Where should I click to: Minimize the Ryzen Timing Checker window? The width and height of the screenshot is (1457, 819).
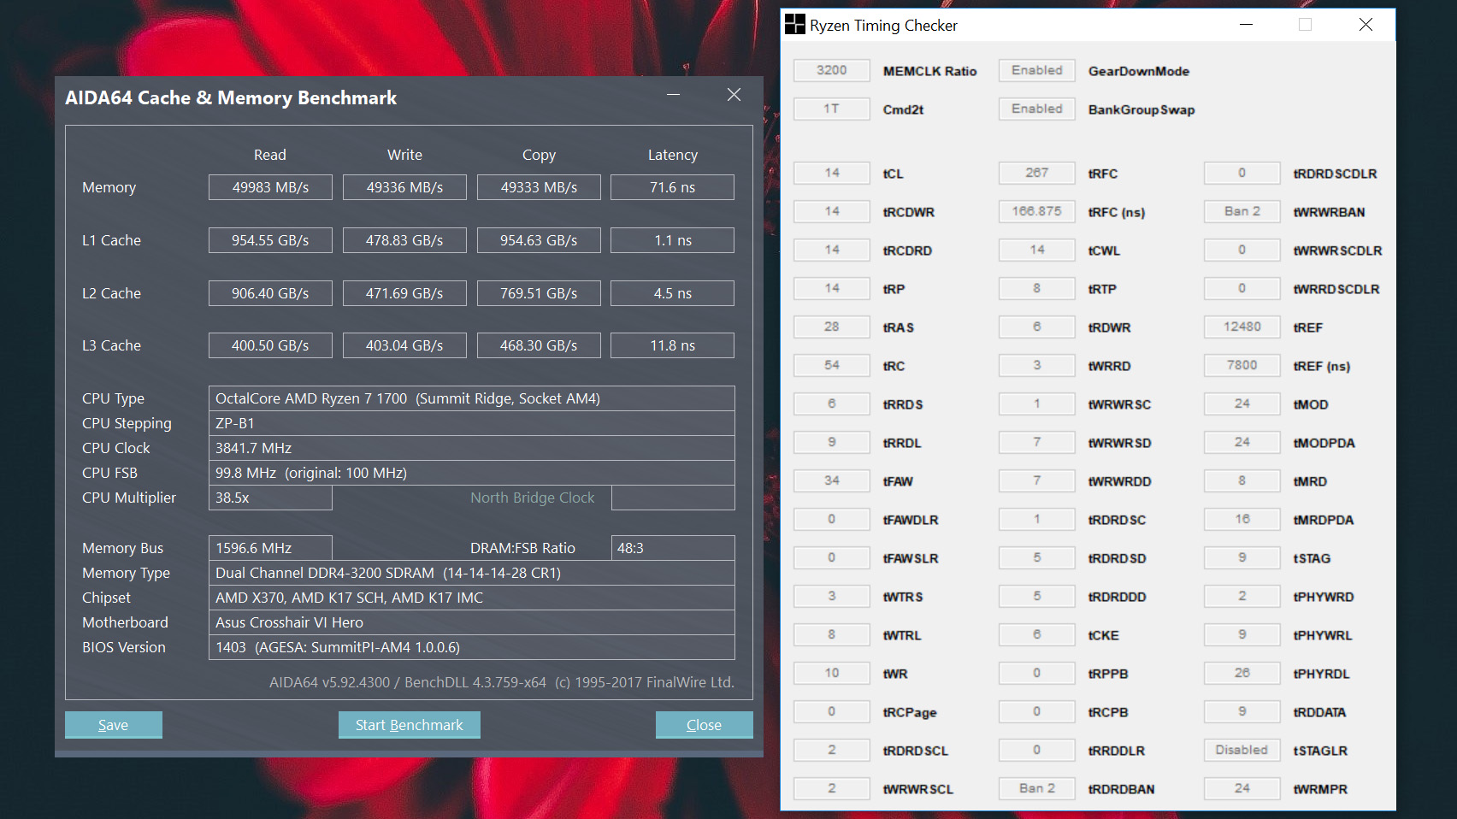click(x=1246, y=25)
